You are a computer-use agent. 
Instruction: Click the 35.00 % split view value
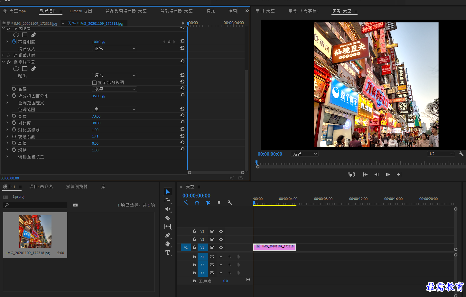(98, 96)
